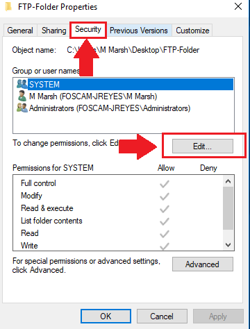This screenshot has width=250, height=329.
Task: Open the Customize tab
Action: point(192,31)
